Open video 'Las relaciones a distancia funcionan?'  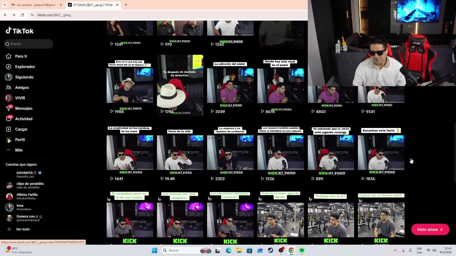tap(230, 218)
